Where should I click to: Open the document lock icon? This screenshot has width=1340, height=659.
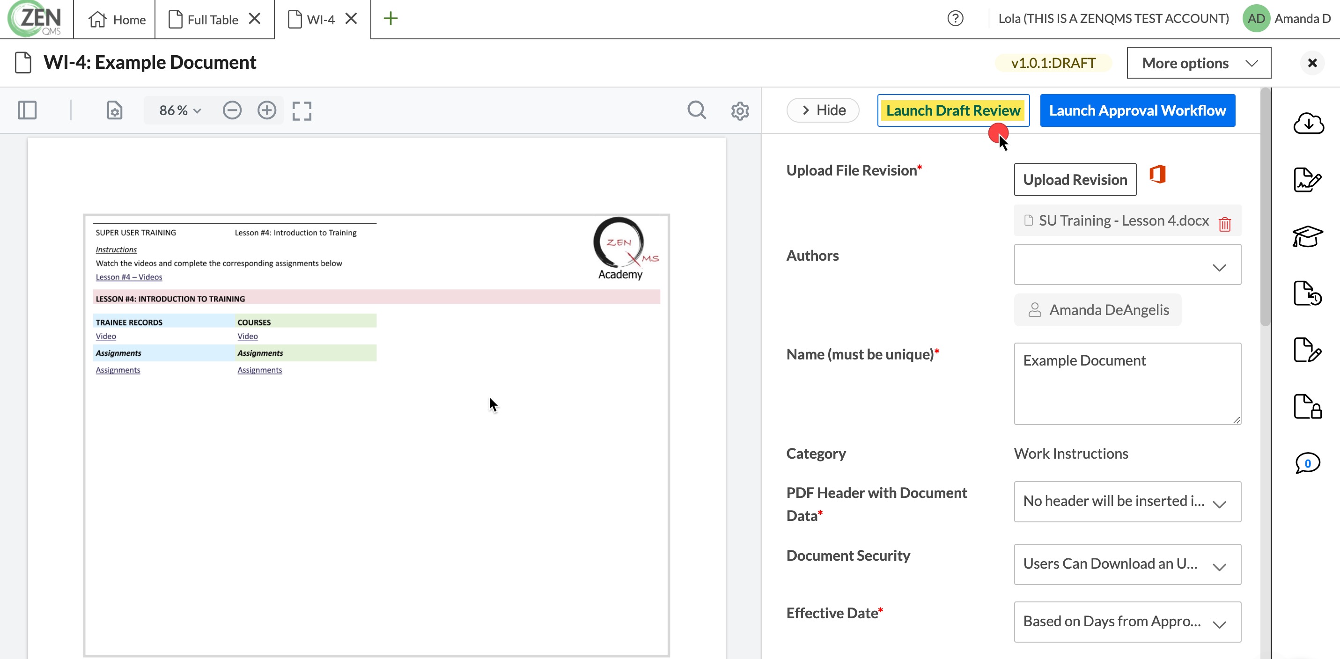pos(1308,407)
